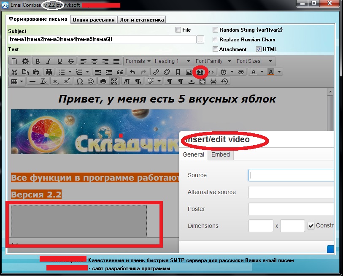Viewport: 343px width, 276px height.
Task: Open the Опции рассылки tab
Action: coord(94,20)
